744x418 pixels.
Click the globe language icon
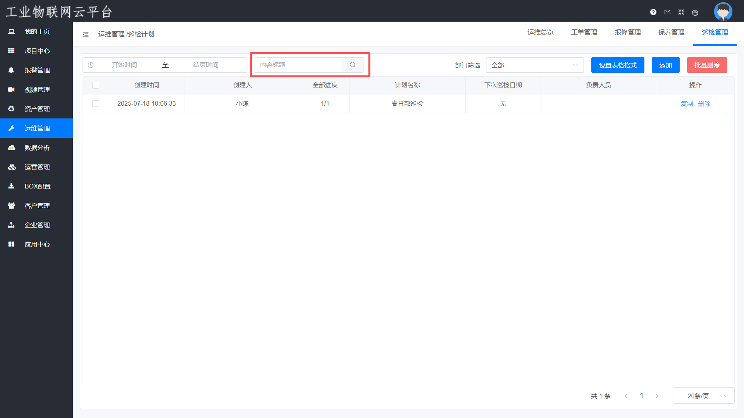(x=695, y=12)
